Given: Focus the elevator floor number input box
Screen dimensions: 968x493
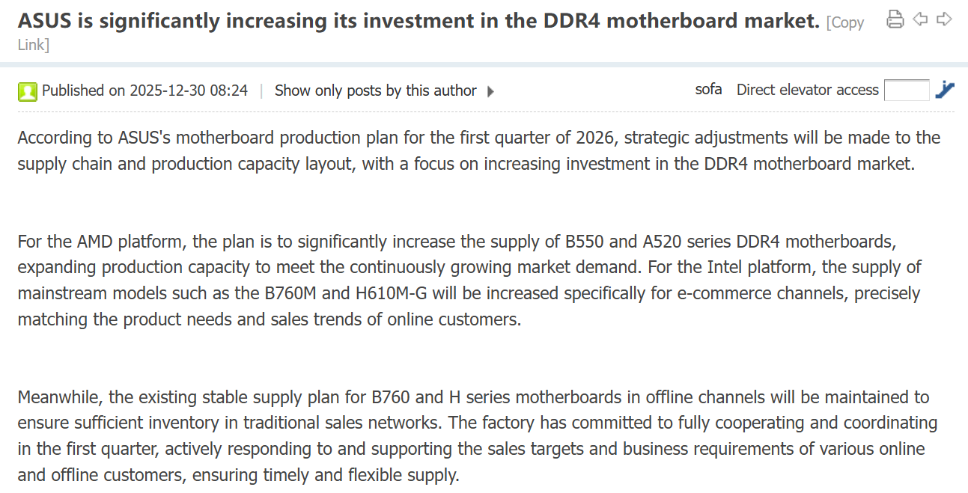Looking at the screenshot, I should pos(907,91).
